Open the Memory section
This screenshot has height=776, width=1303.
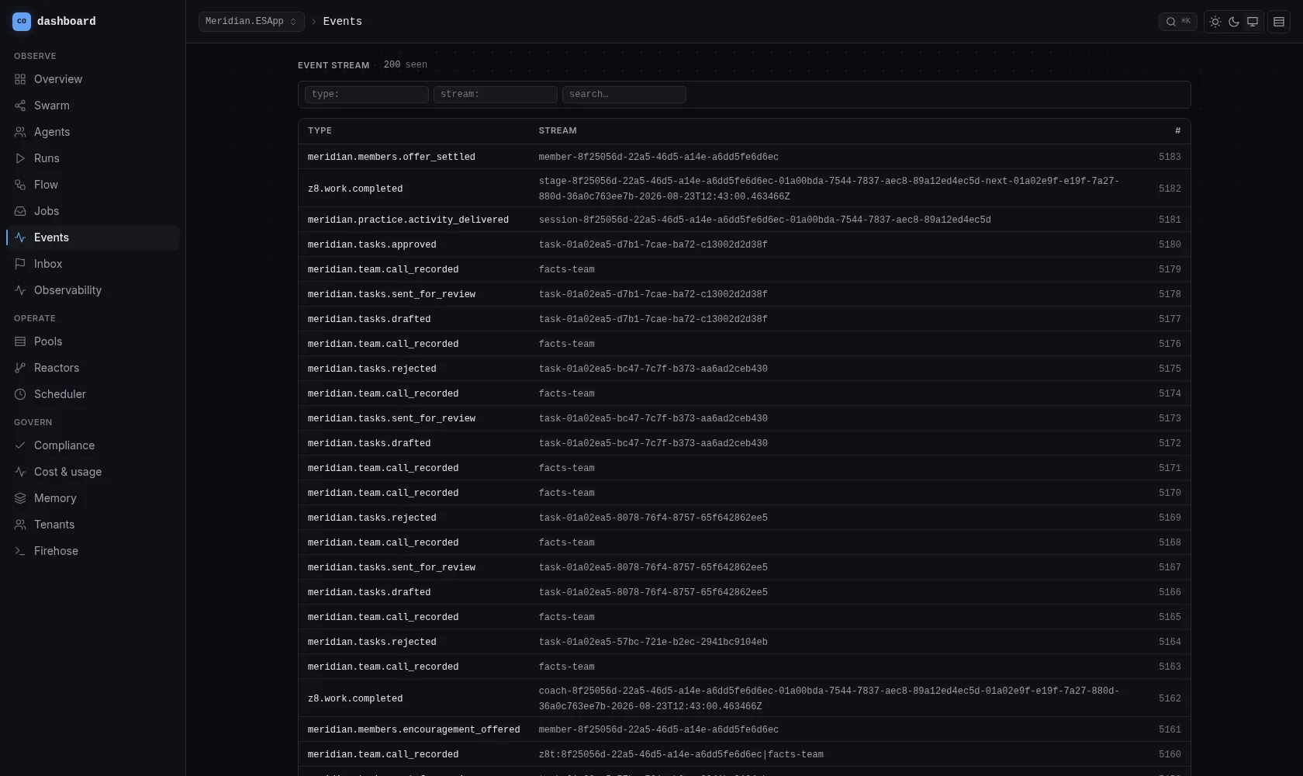(93, 498)
